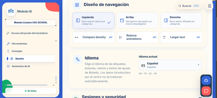Click the left sidebar layout icon in Izquierda
The height and width of the screenshot is (98, 217).
(78, 21)
